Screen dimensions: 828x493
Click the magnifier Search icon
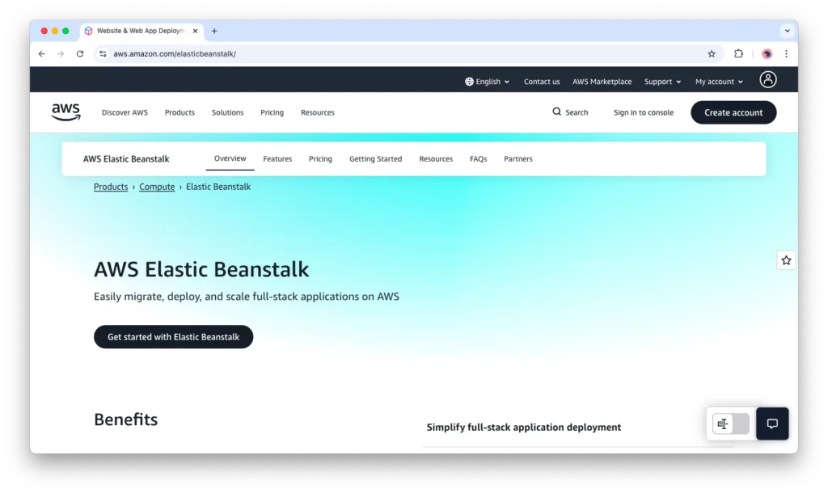[556, 112]
